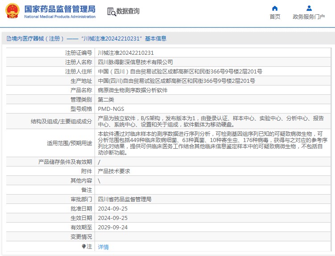Click the 注册人住所 address value
Viewport: 335px width, 256px height.
click(180, 71)
